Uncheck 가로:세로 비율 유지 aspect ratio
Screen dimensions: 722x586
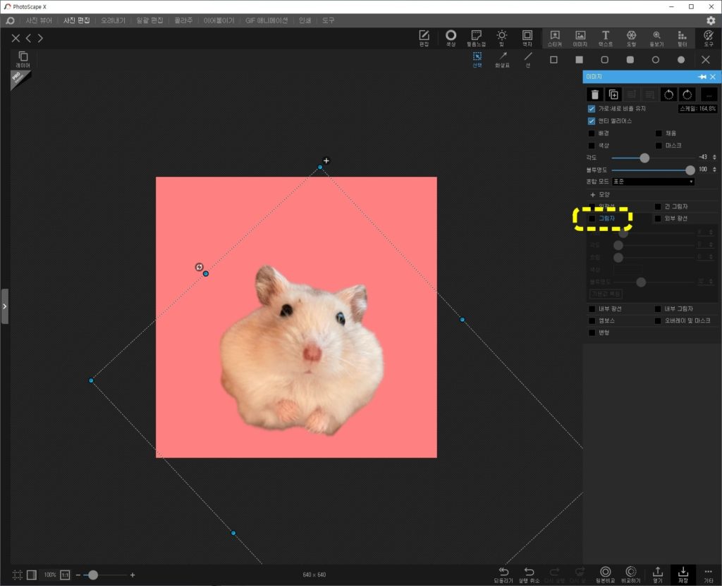[x=592, y=109]
